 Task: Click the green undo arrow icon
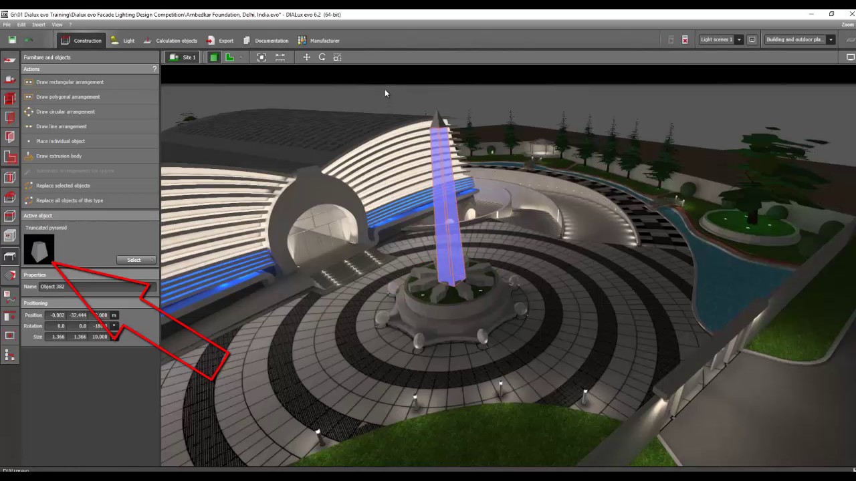[x=29, y=40]
